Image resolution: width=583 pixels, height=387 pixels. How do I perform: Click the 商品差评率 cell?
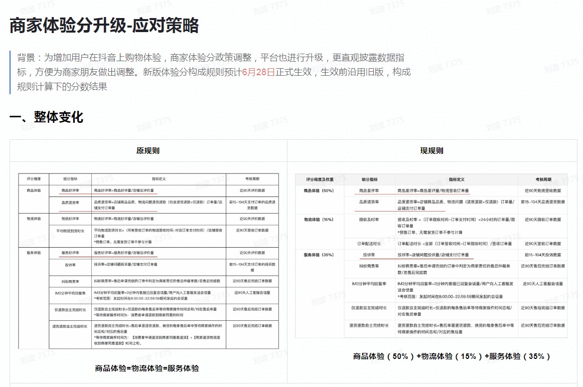coord(369,191)
